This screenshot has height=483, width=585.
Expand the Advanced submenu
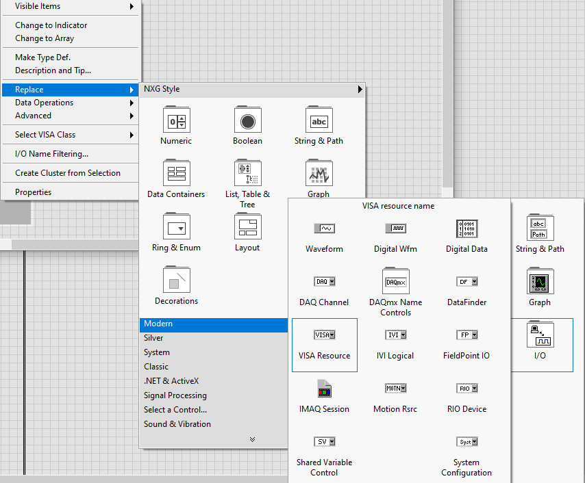(x=70, y=116)
